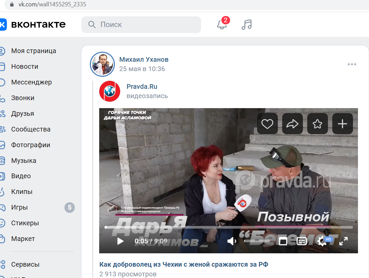Screen dimensions: 369x278
Task: Open Стикеры section
Action: (25, 223)
